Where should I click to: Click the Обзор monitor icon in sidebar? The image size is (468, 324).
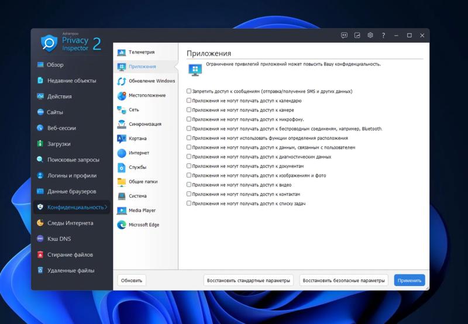click(x=40, y=64)
